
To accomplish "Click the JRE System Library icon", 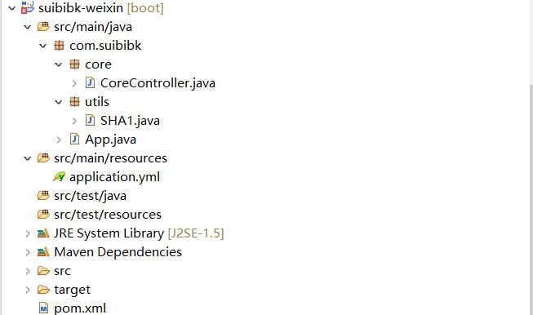I will [43, 233].
